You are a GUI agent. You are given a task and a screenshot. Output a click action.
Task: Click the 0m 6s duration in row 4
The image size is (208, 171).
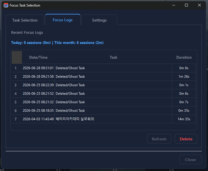pyautogui.click(x=184, y=94)
